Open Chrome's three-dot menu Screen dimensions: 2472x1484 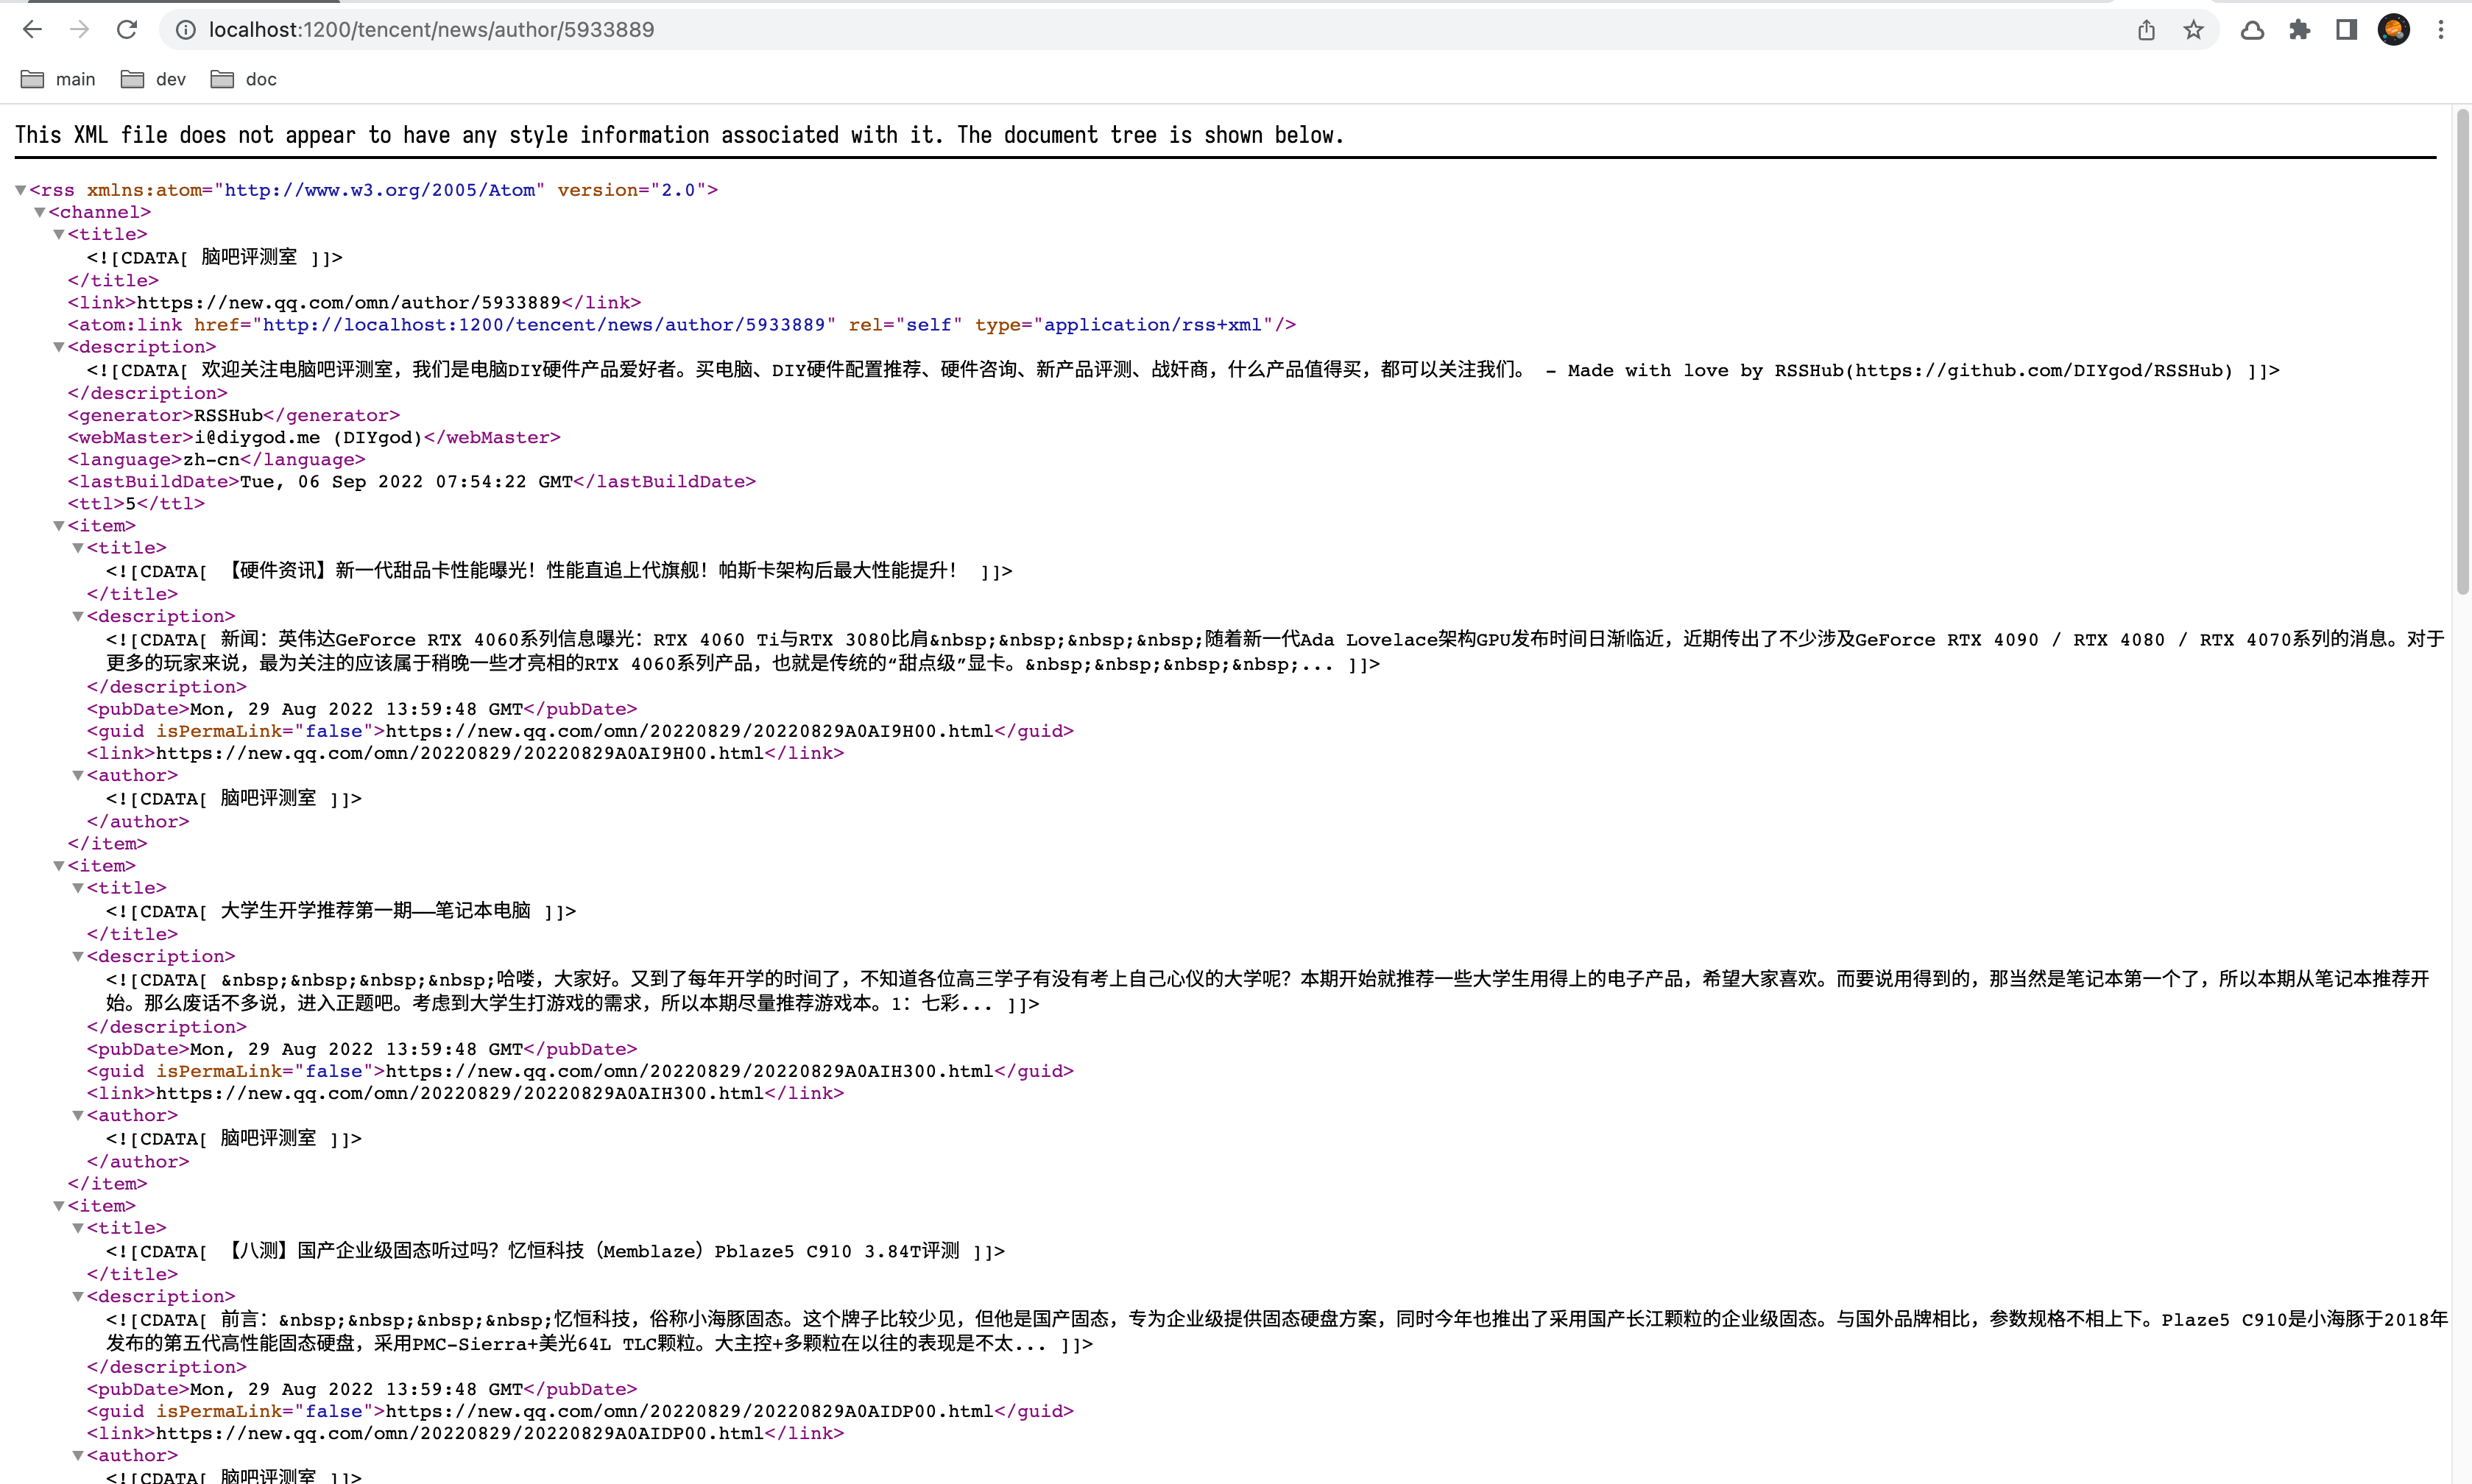2442,29
